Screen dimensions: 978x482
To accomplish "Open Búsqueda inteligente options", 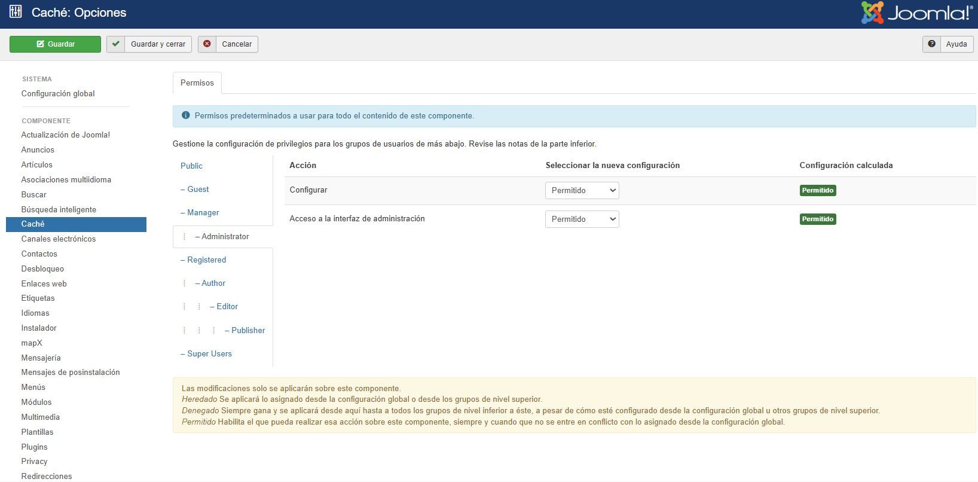I will click(x=59, y=210).
